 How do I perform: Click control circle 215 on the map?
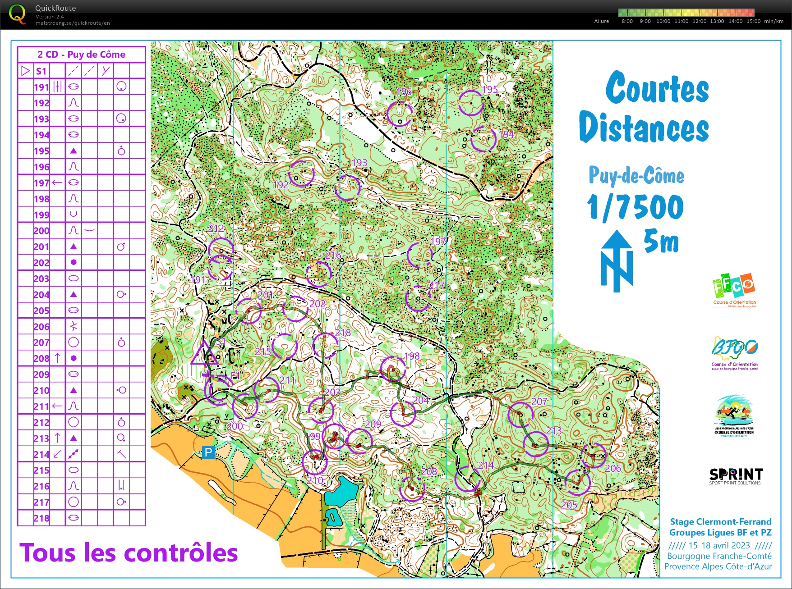(x=285, y=347)
